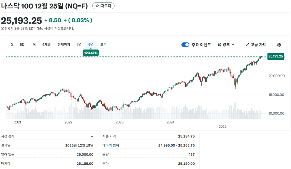Select the 5D time range
291x169 pixels.
(x=22, y=44)
